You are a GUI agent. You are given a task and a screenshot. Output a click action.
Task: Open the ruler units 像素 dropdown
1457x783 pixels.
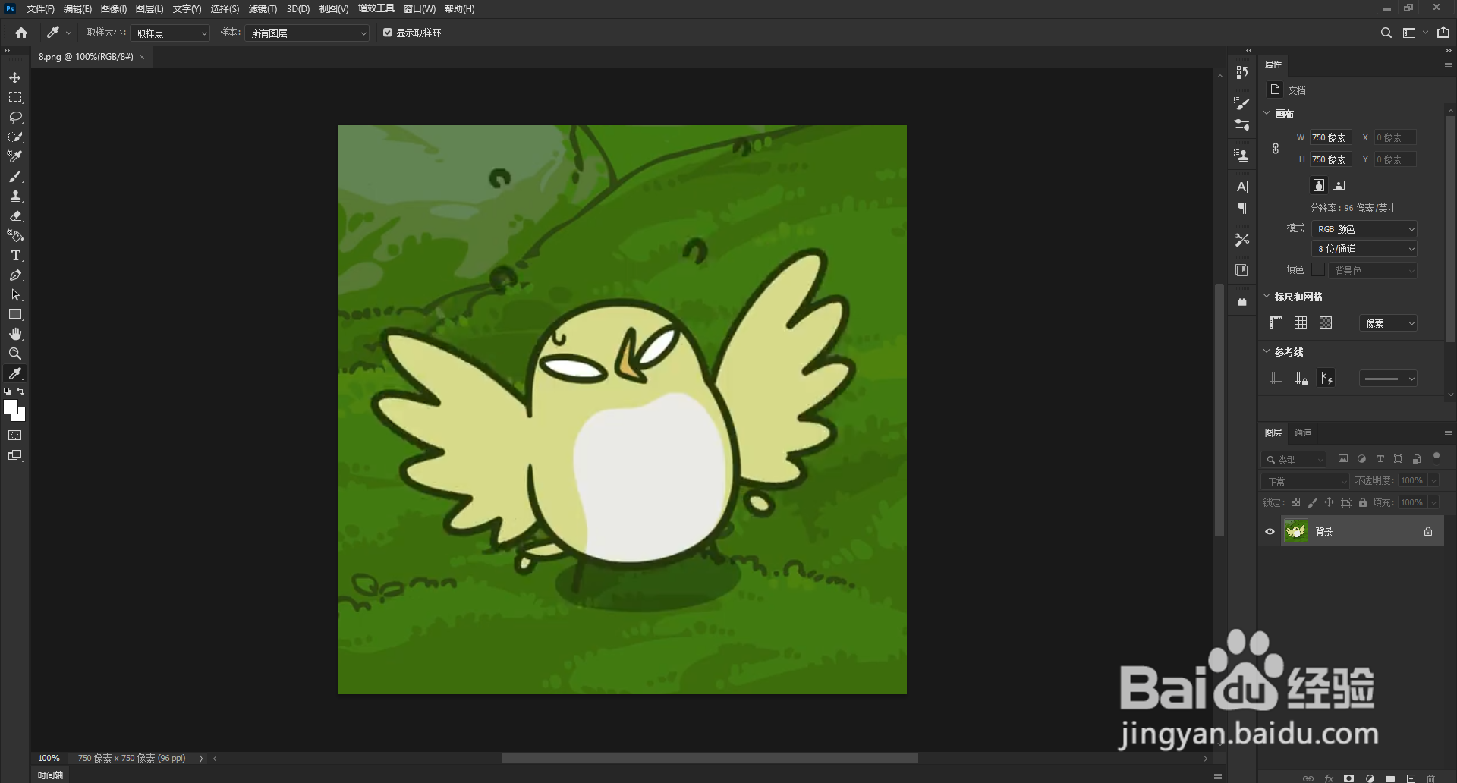1388,323
